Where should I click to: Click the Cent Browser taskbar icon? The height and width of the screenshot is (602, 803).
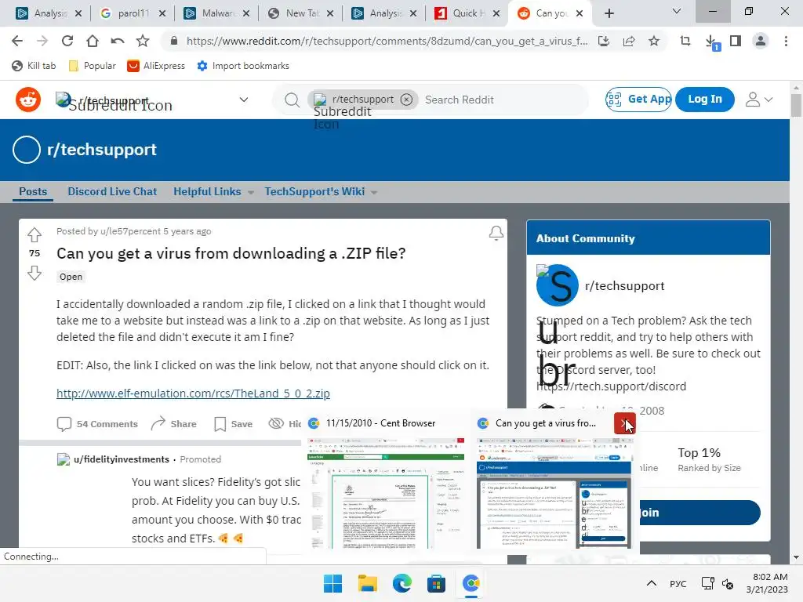(471, 583)
